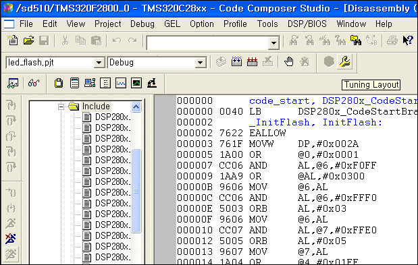Click the disassembly window system menu icon
The width and height of the screenshot is (418, 265).
click(x=9, y=24)
